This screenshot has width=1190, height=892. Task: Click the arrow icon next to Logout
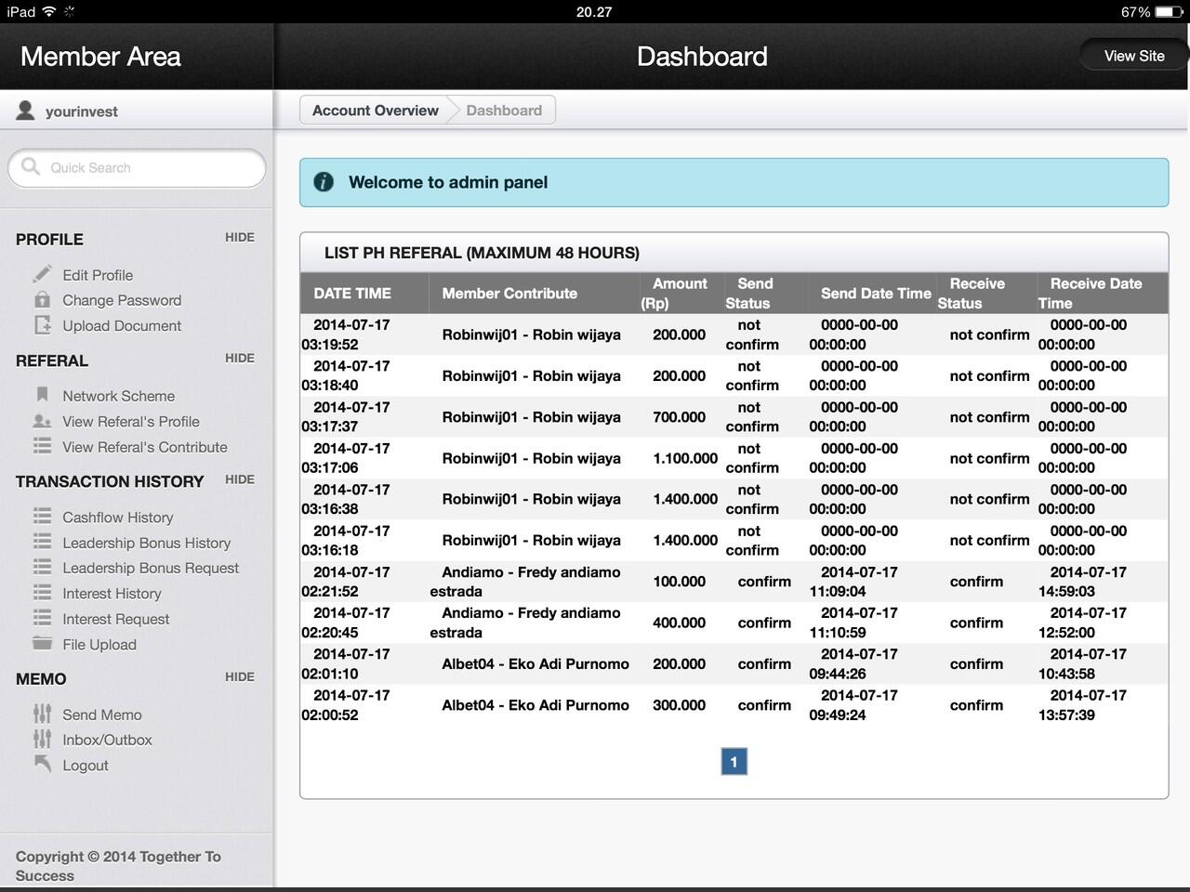[43, 764]
